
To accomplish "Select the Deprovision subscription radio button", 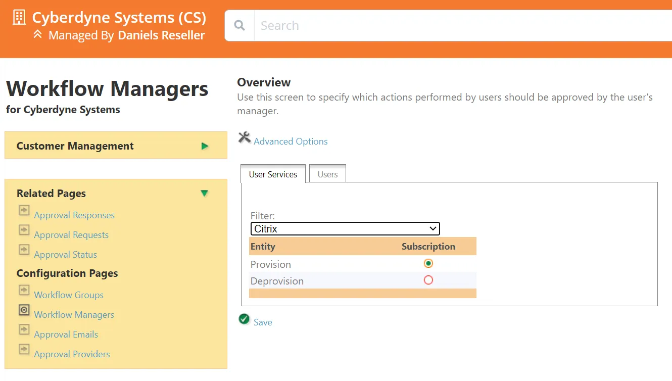I will (428, 280).
